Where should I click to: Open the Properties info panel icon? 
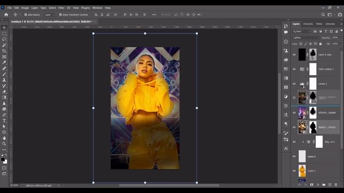286,42
